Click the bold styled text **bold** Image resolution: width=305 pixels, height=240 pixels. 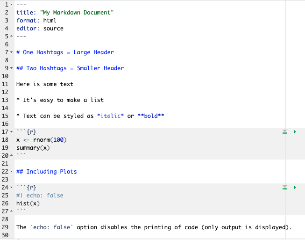pos(151,116)
